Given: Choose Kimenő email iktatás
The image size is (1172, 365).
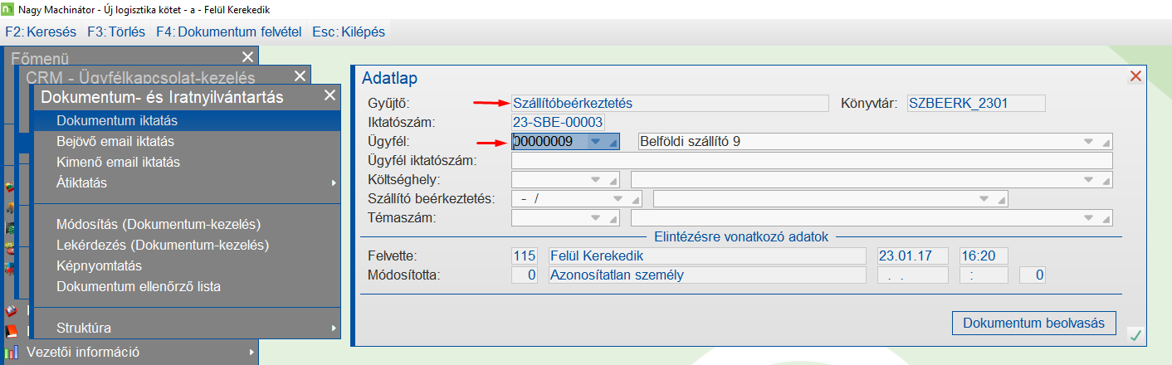Looking at the screenshot, I should (188, 162).
